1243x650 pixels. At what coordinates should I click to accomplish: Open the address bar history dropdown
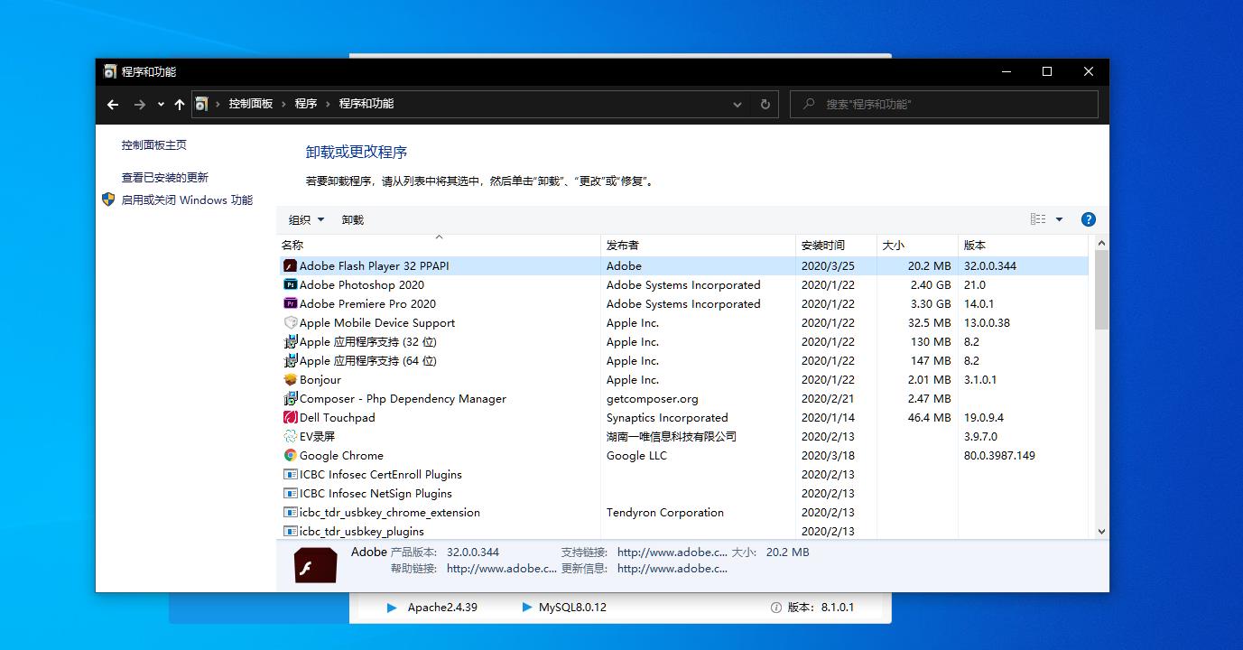(737, 104)
